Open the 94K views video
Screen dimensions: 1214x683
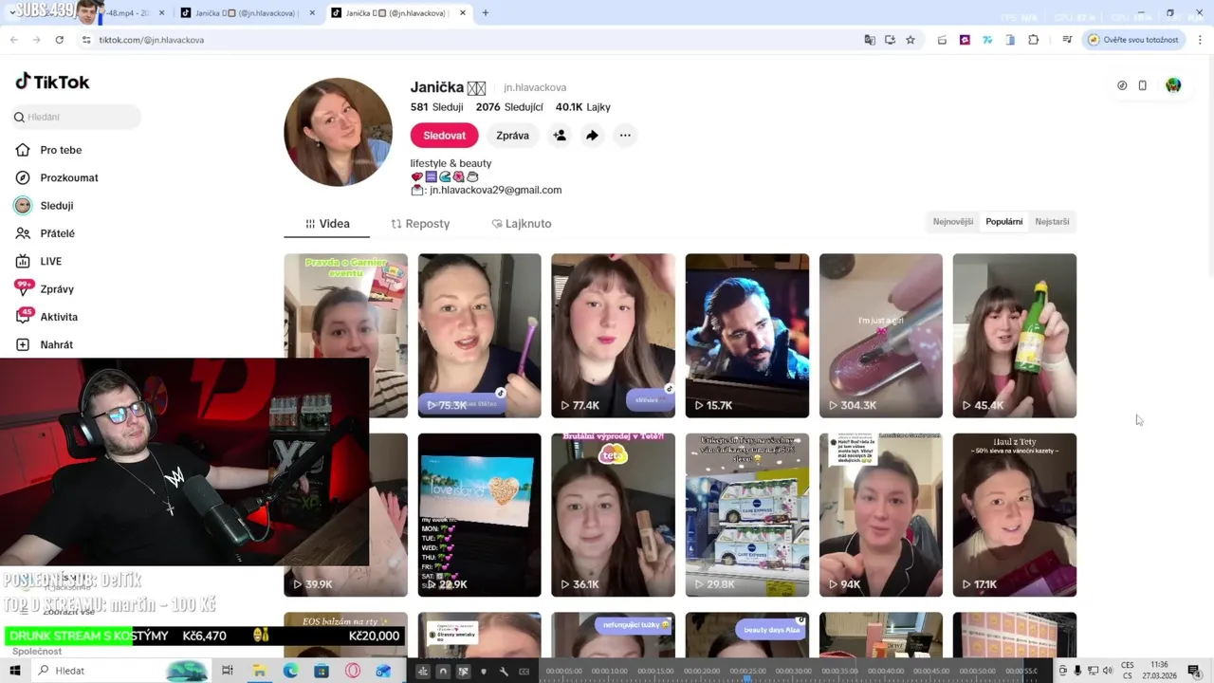(x=881, y=515)
